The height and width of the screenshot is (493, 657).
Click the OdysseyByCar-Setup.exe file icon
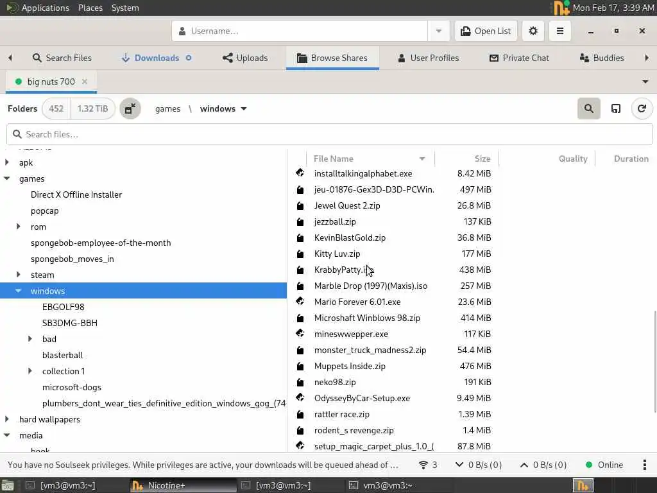[x=300, y=397]
